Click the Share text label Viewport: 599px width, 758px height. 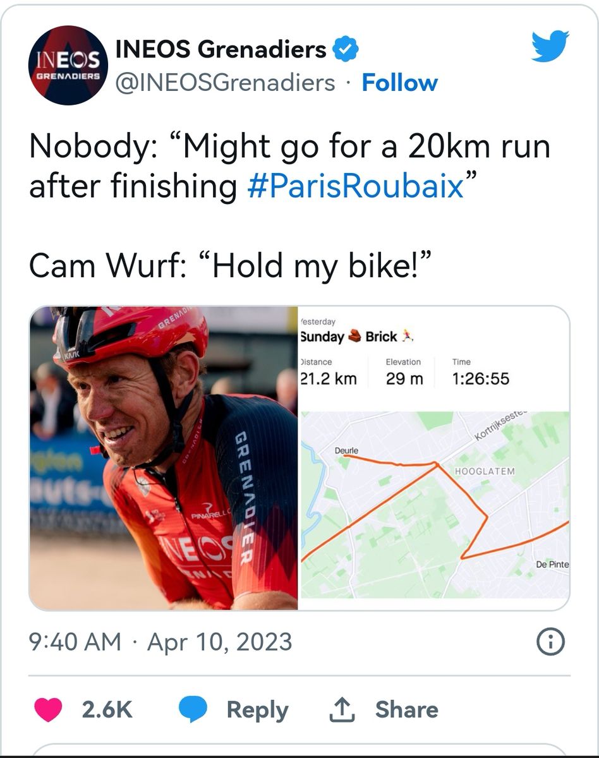406,709
